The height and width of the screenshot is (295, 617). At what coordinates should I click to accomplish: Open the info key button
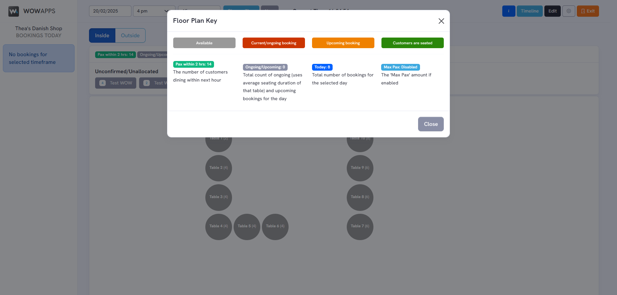pos(508,11)
